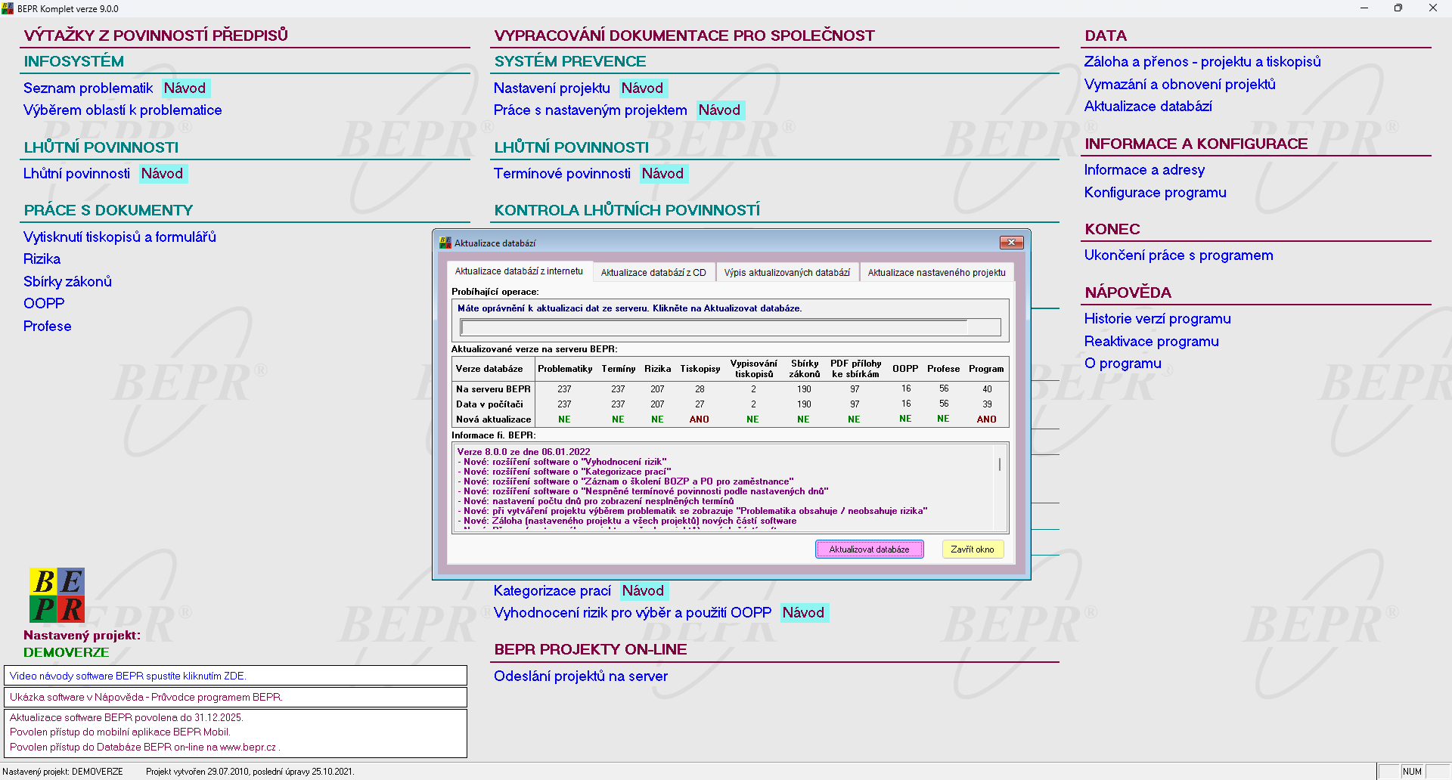Viewport: 1452px width, 780px height.
Task: Click ANO under Tiskopisy column
Action: [x=700, y=419]
